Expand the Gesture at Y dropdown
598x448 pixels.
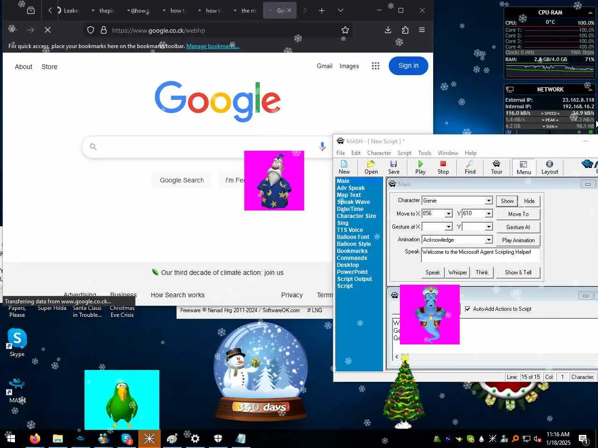(x=489, y=227)
